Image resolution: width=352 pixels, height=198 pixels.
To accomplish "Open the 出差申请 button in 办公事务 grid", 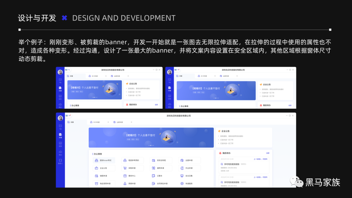I will click(x=189, y=160).
